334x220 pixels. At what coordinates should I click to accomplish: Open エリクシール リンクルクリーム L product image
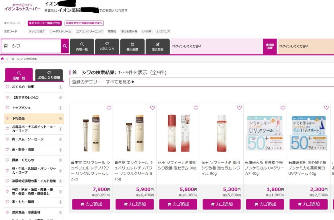[91, 133]
